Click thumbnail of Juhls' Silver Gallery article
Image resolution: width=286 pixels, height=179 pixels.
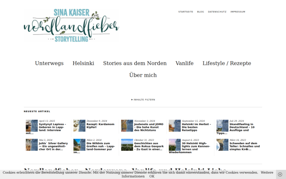click(31, 145)
